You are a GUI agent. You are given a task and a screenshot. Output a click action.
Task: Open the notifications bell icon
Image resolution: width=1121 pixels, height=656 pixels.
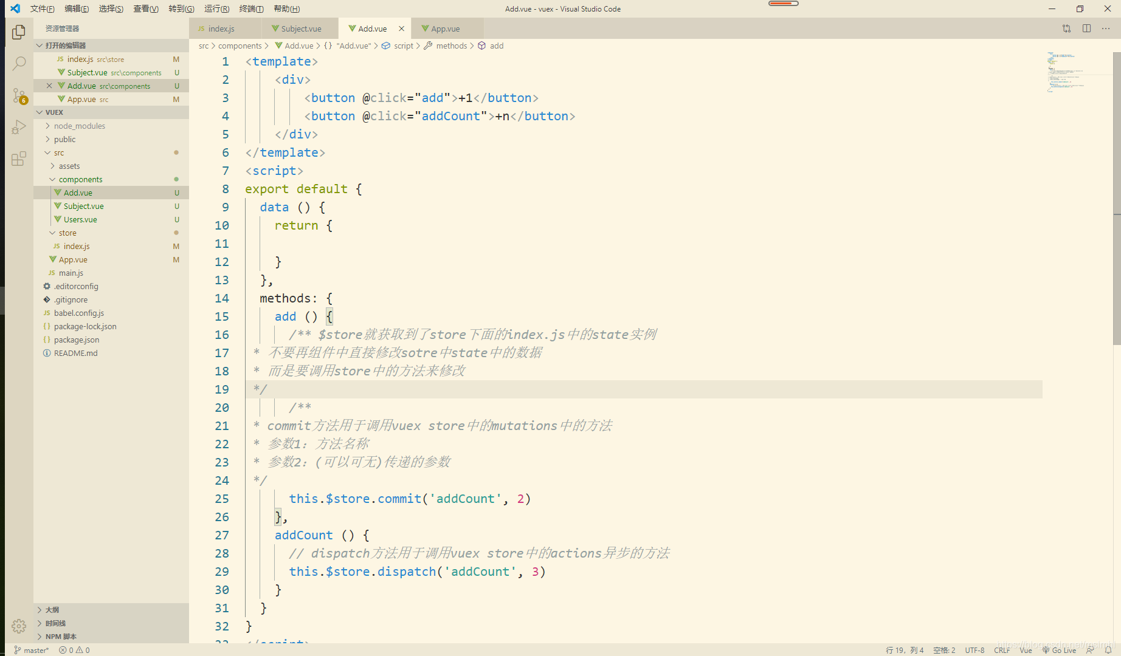1108,650
